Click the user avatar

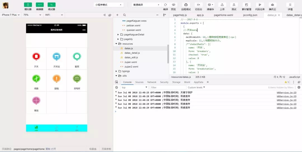(5, 6)
